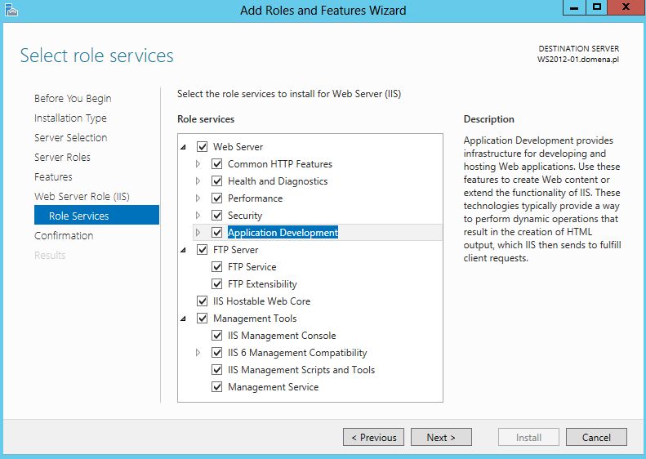Maximize the wizard window
The height and width of the screenshot is (459, 646).
596,7
